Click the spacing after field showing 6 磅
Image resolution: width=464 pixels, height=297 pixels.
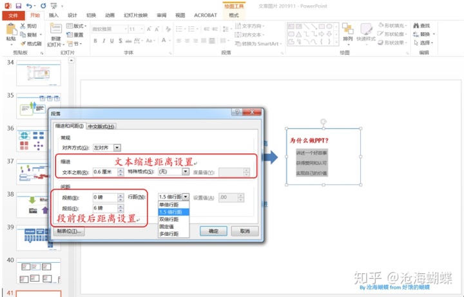(105, 208)
